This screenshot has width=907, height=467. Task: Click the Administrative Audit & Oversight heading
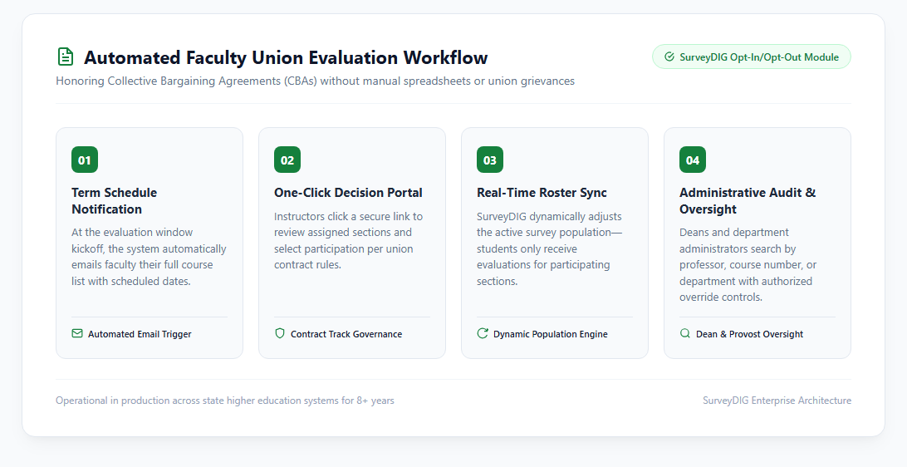point(748,201)
